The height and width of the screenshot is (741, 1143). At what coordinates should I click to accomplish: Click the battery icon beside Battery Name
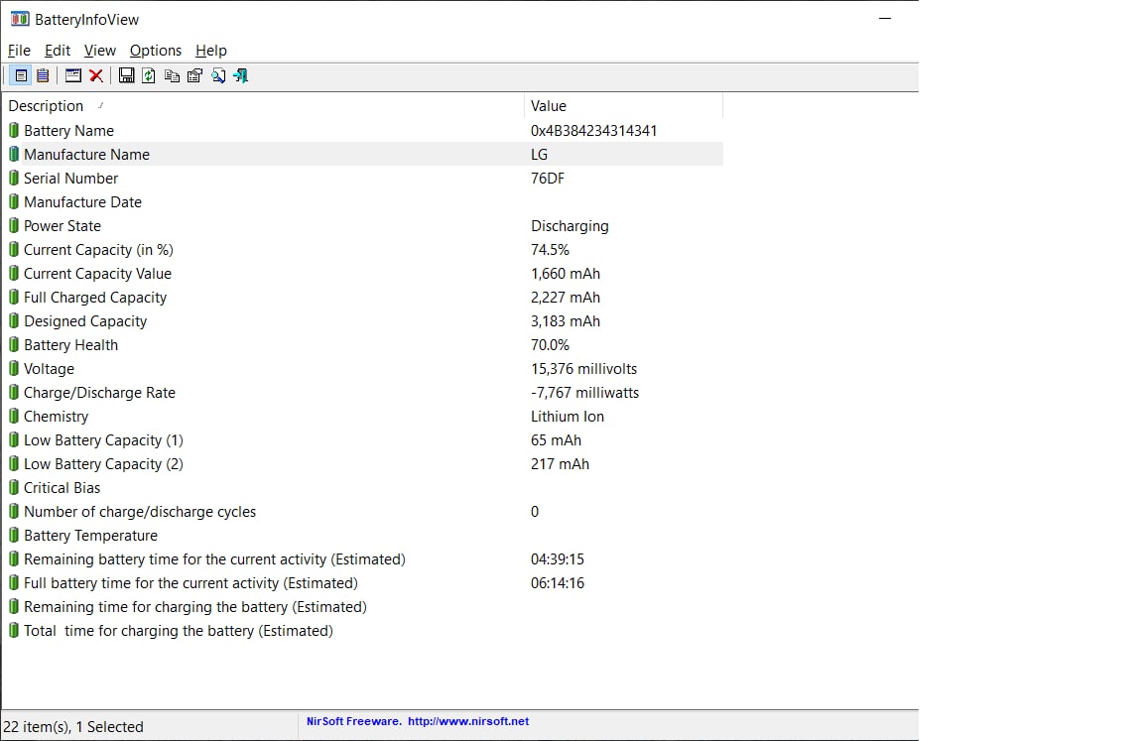[14, 130]
